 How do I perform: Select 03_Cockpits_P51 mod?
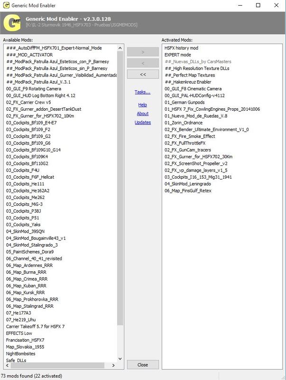(22, 218)
